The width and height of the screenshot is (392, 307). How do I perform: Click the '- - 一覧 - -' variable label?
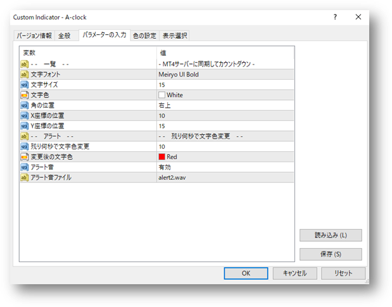pyautogui.click(x=50, y=64)
